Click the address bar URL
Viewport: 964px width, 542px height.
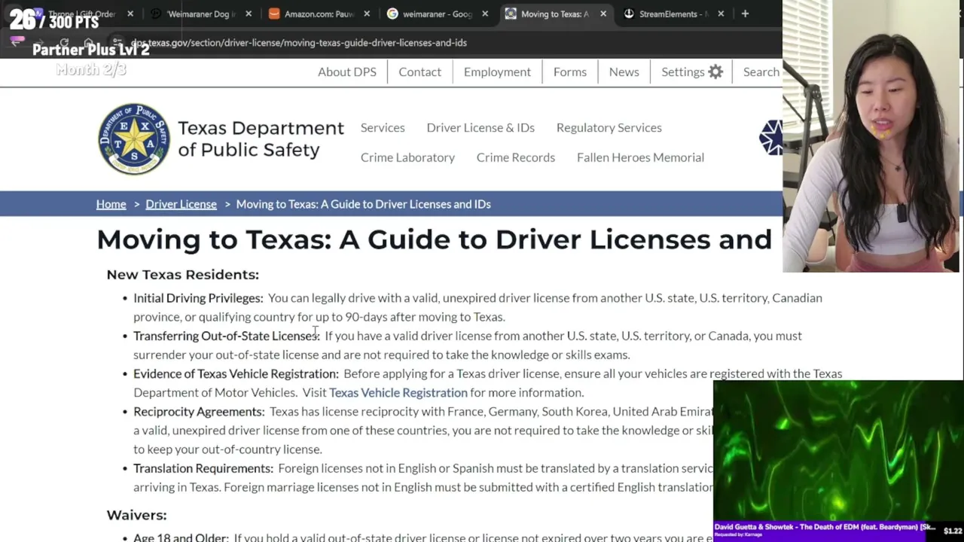[x=299, y=43]
